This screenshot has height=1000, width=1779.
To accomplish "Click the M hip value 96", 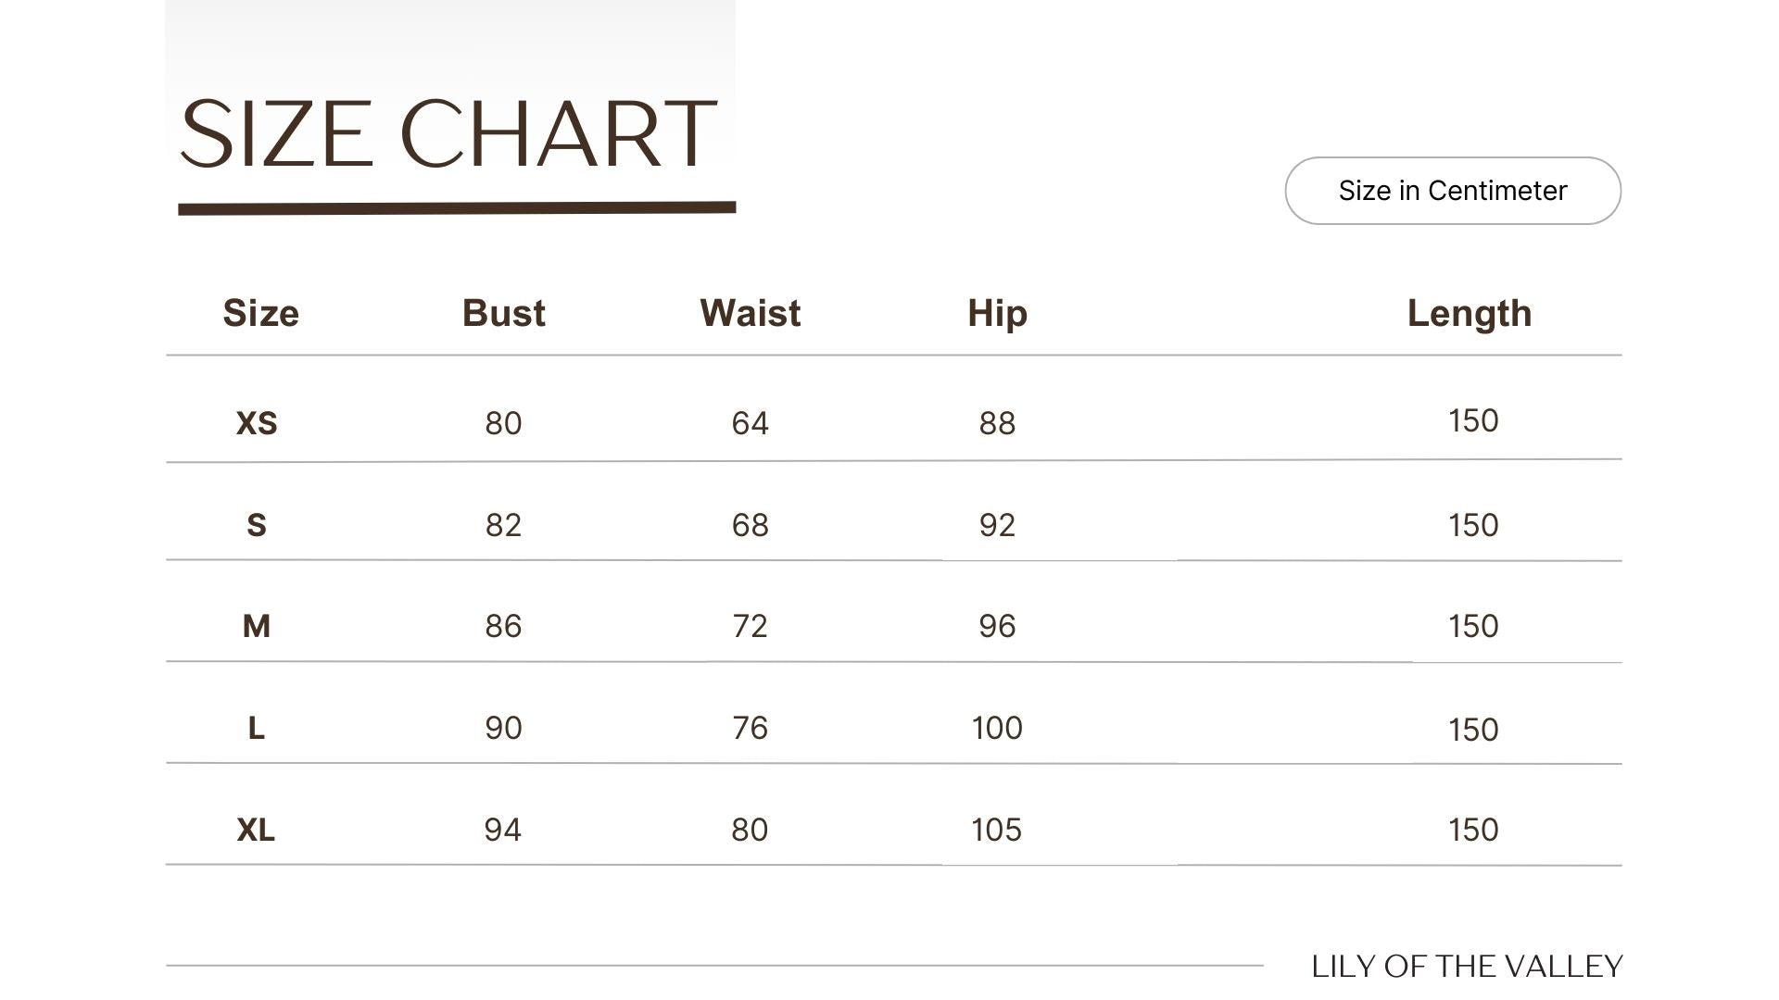I will (998, 626).
